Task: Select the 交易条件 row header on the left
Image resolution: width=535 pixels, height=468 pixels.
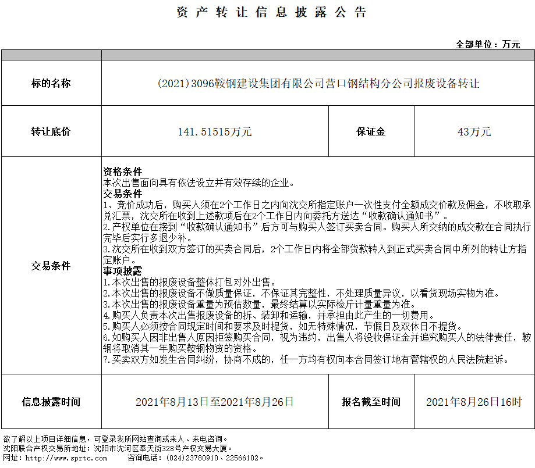Action: [x=51, y=266]
